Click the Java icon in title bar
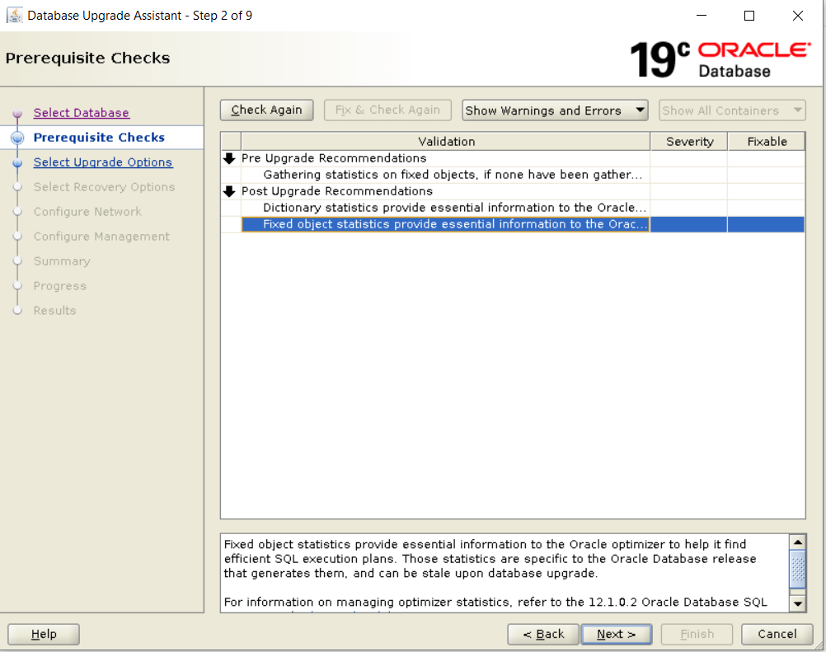 pos(14,16)
